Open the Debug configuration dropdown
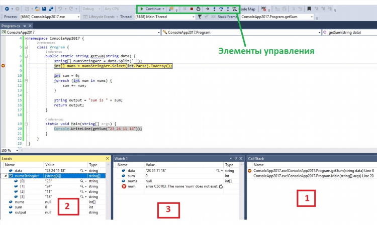 pos(91,9)
